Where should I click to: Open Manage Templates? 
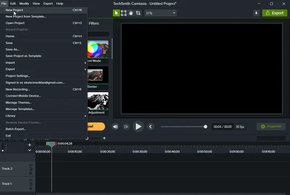43,109
